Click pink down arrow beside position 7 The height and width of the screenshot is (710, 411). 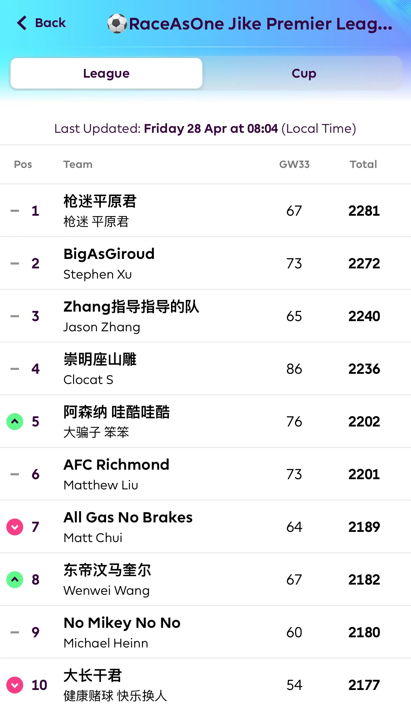(15, 527)
